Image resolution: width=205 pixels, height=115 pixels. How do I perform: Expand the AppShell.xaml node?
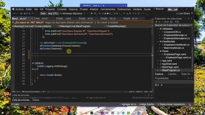tap(158, 64)
